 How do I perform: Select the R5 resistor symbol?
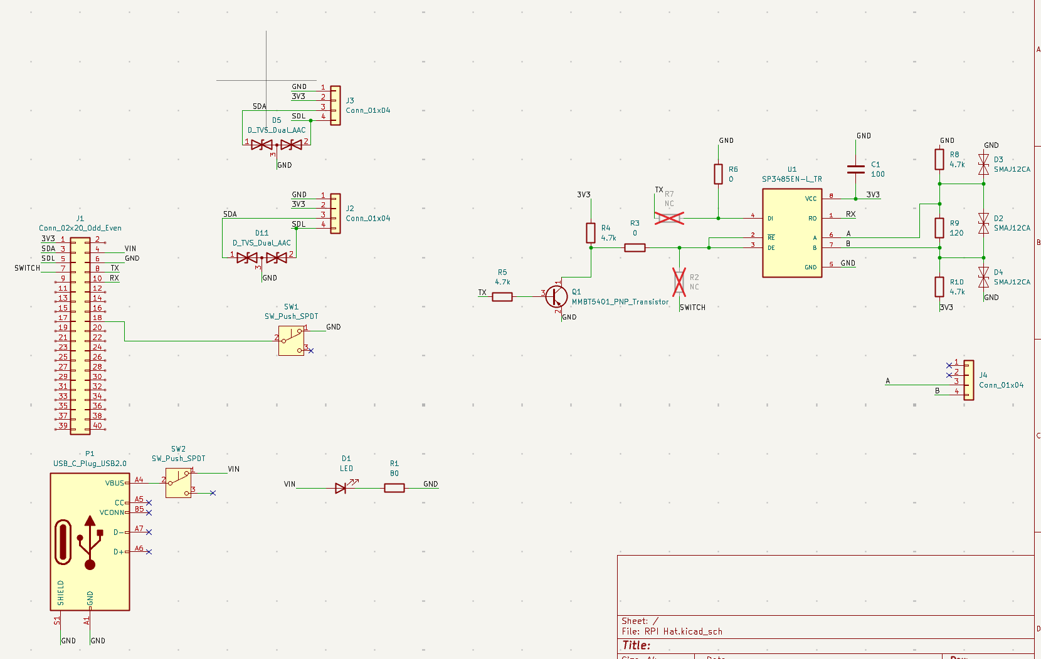point(502,297)
